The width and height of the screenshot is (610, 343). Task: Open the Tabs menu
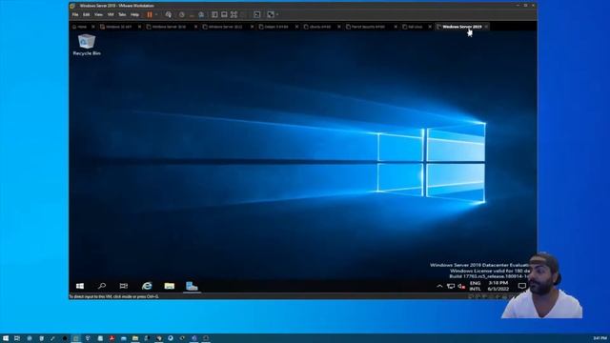[122, 15]
